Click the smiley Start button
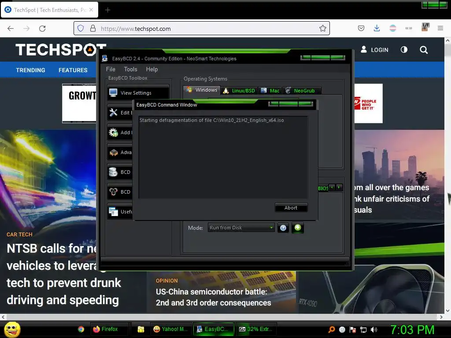 click(x=12, y=329)
